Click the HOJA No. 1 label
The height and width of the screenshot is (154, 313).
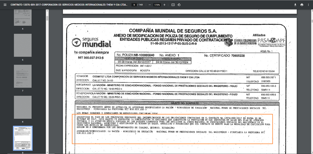tap(266, 51)
